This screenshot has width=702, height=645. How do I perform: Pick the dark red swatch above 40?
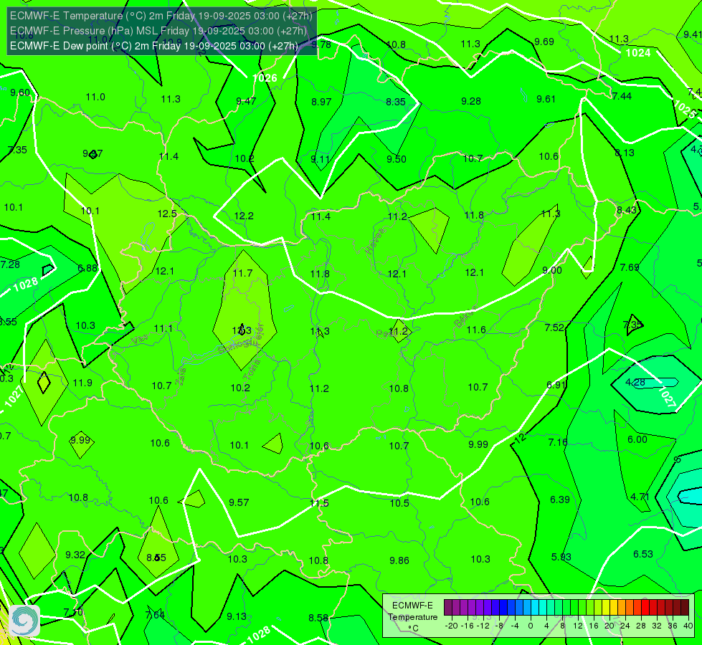coord(685,608)
